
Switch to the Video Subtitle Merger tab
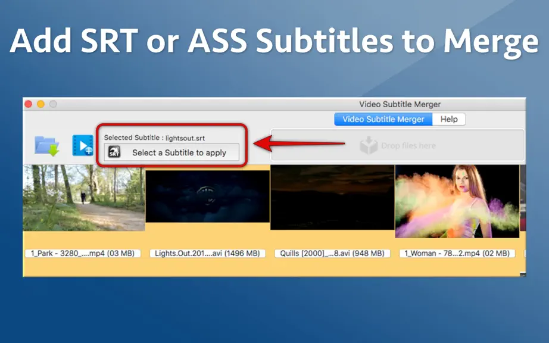pyautogui.click(x=383, y=119)
